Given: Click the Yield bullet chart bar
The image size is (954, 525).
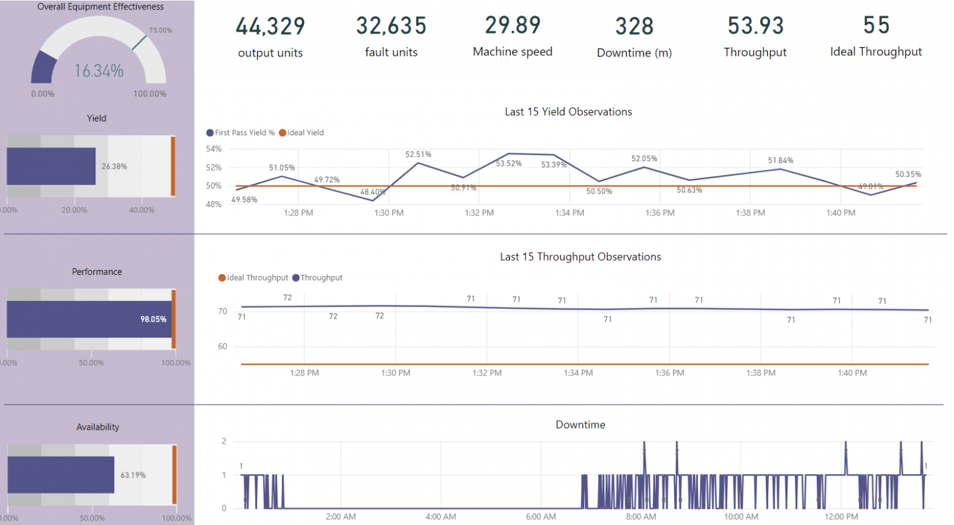Looking at the screenshot, I should (x=50, y=166).
